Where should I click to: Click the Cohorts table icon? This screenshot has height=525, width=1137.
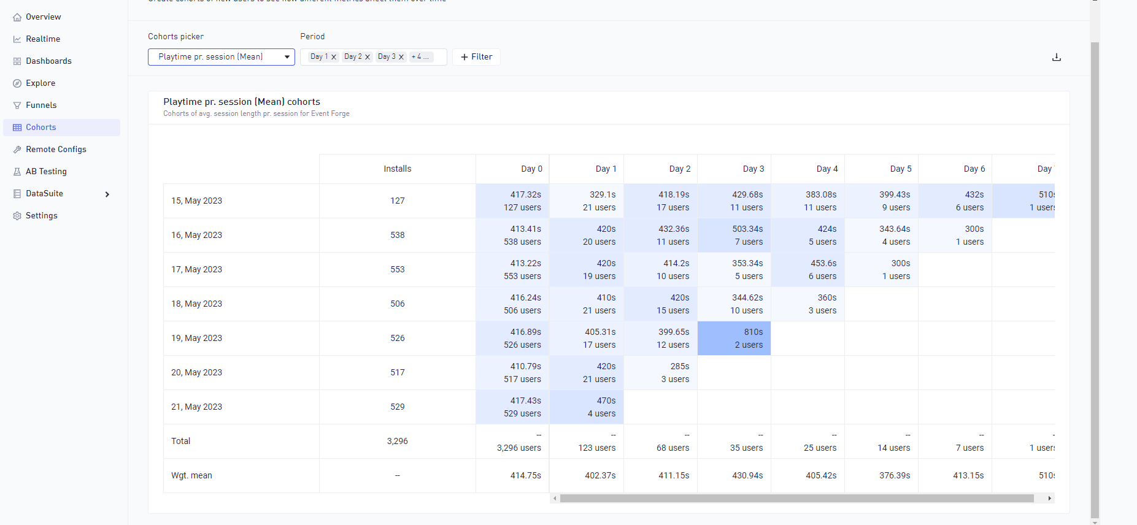(17, 128)
